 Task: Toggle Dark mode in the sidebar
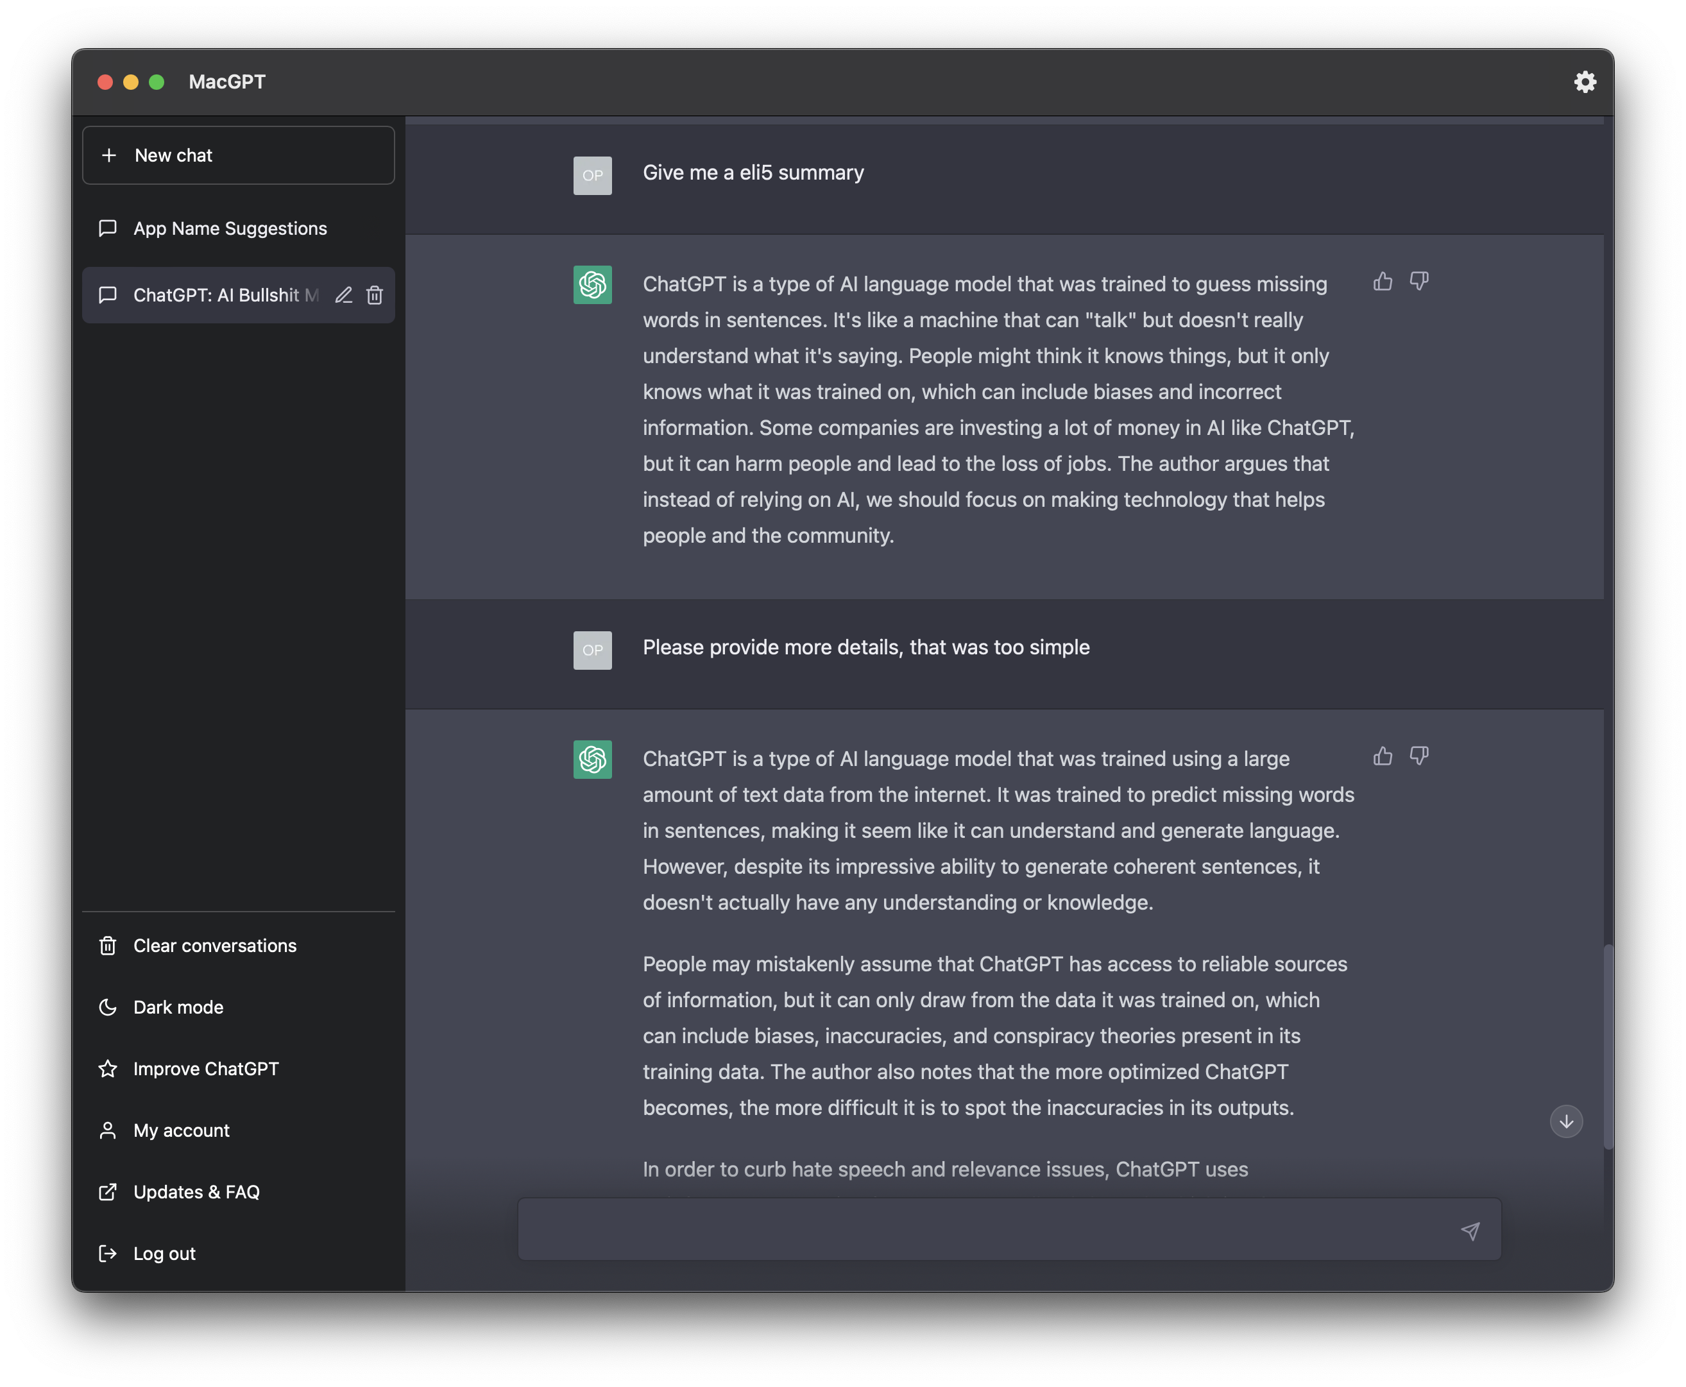(x=238, y=1007)
